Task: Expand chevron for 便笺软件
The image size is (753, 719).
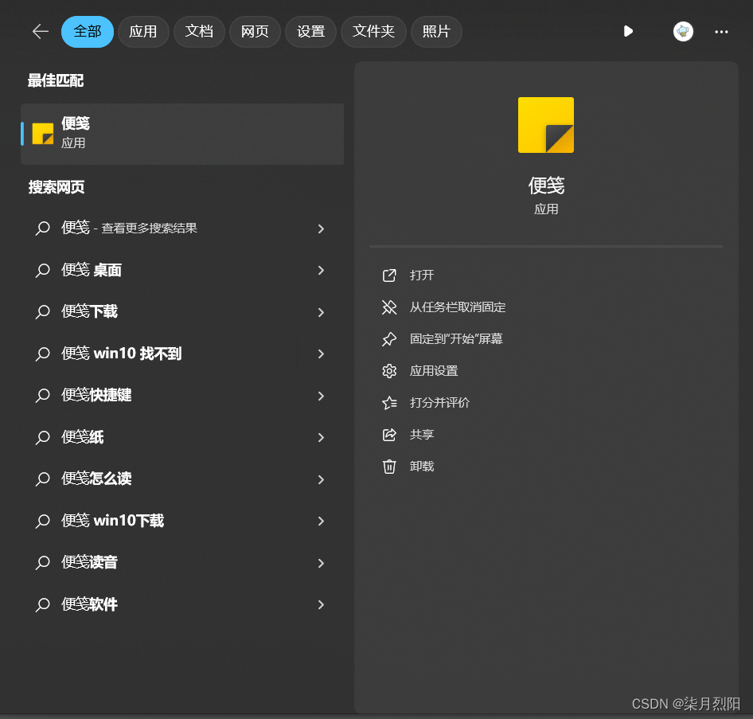Action: click(321, 604)
